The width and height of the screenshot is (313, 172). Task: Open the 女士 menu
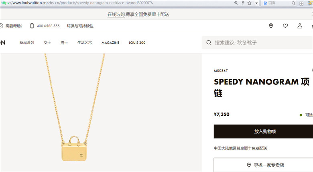tap(47, 43)
